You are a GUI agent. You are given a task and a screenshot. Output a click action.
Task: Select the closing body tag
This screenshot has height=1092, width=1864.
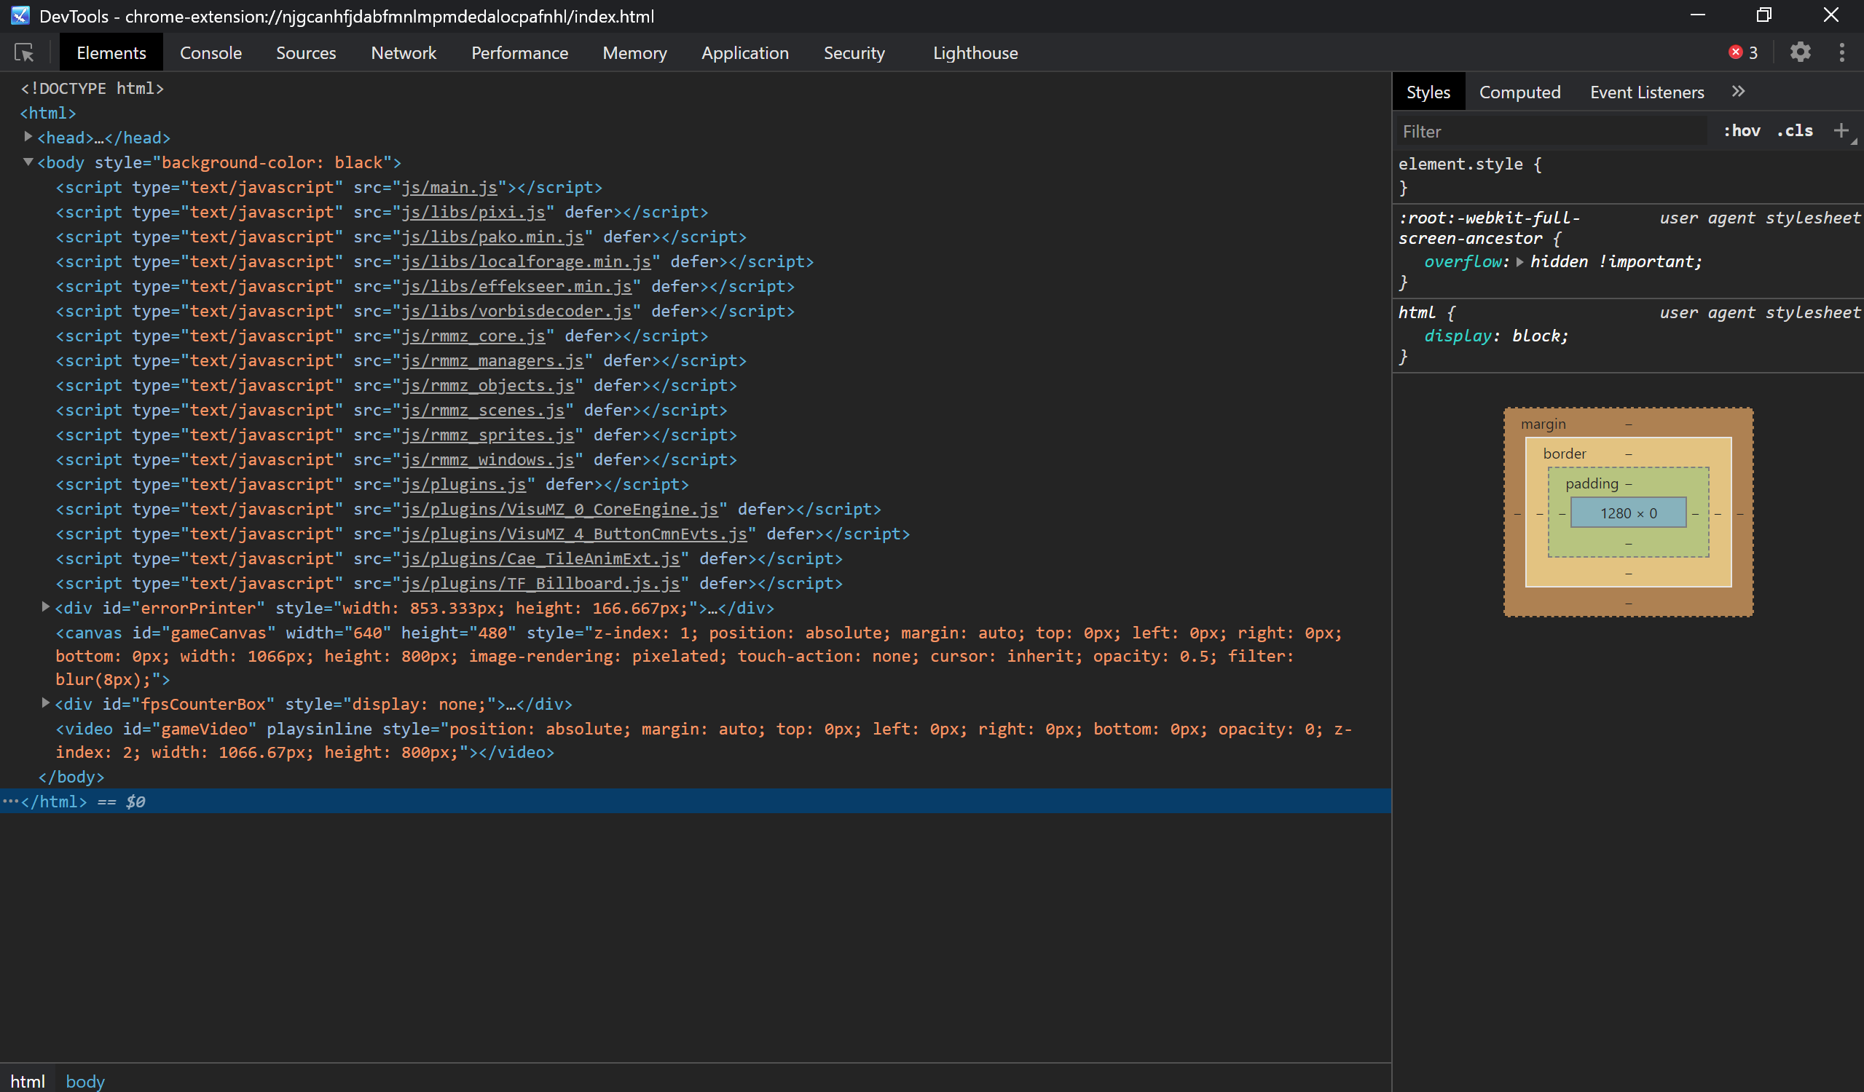[x=71, y=777]
